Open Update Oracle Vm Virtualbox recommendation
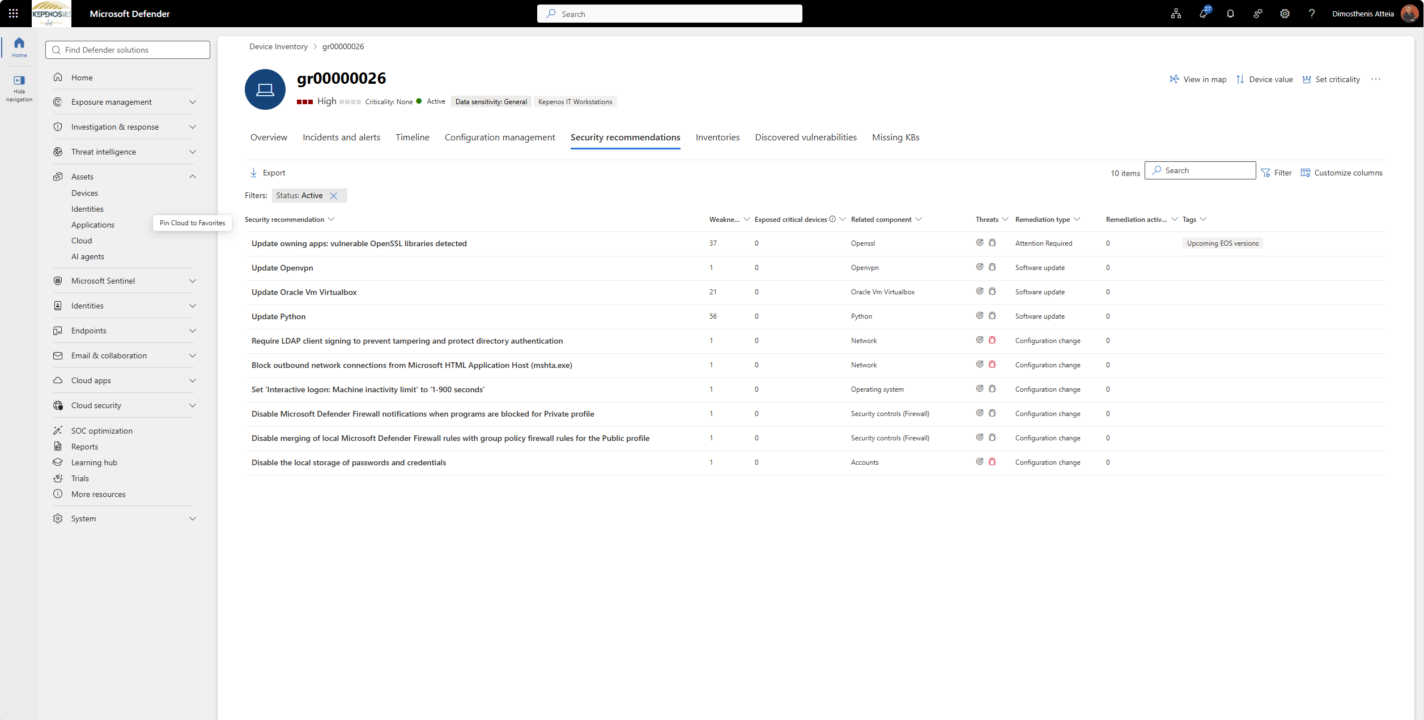 click(x=304, y=292)
